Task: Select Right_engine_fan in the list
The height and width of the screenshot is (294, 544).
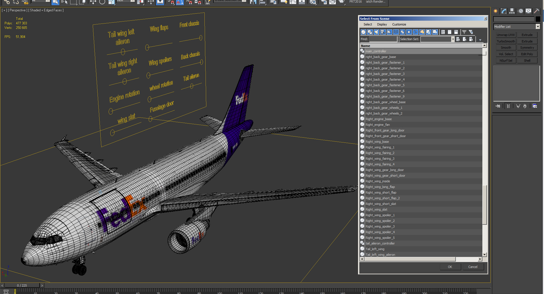Action: point(421,125)
